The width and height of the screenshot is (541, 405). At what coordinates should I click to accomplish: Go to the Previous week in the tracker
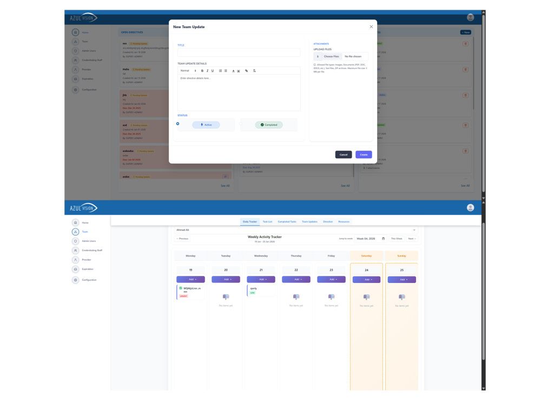coord(182,239)
